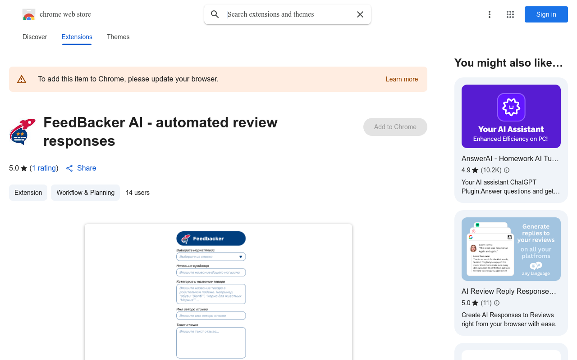Click the AnswerAI description text
This screenshot has width=577, height=360.
point(511,187)
